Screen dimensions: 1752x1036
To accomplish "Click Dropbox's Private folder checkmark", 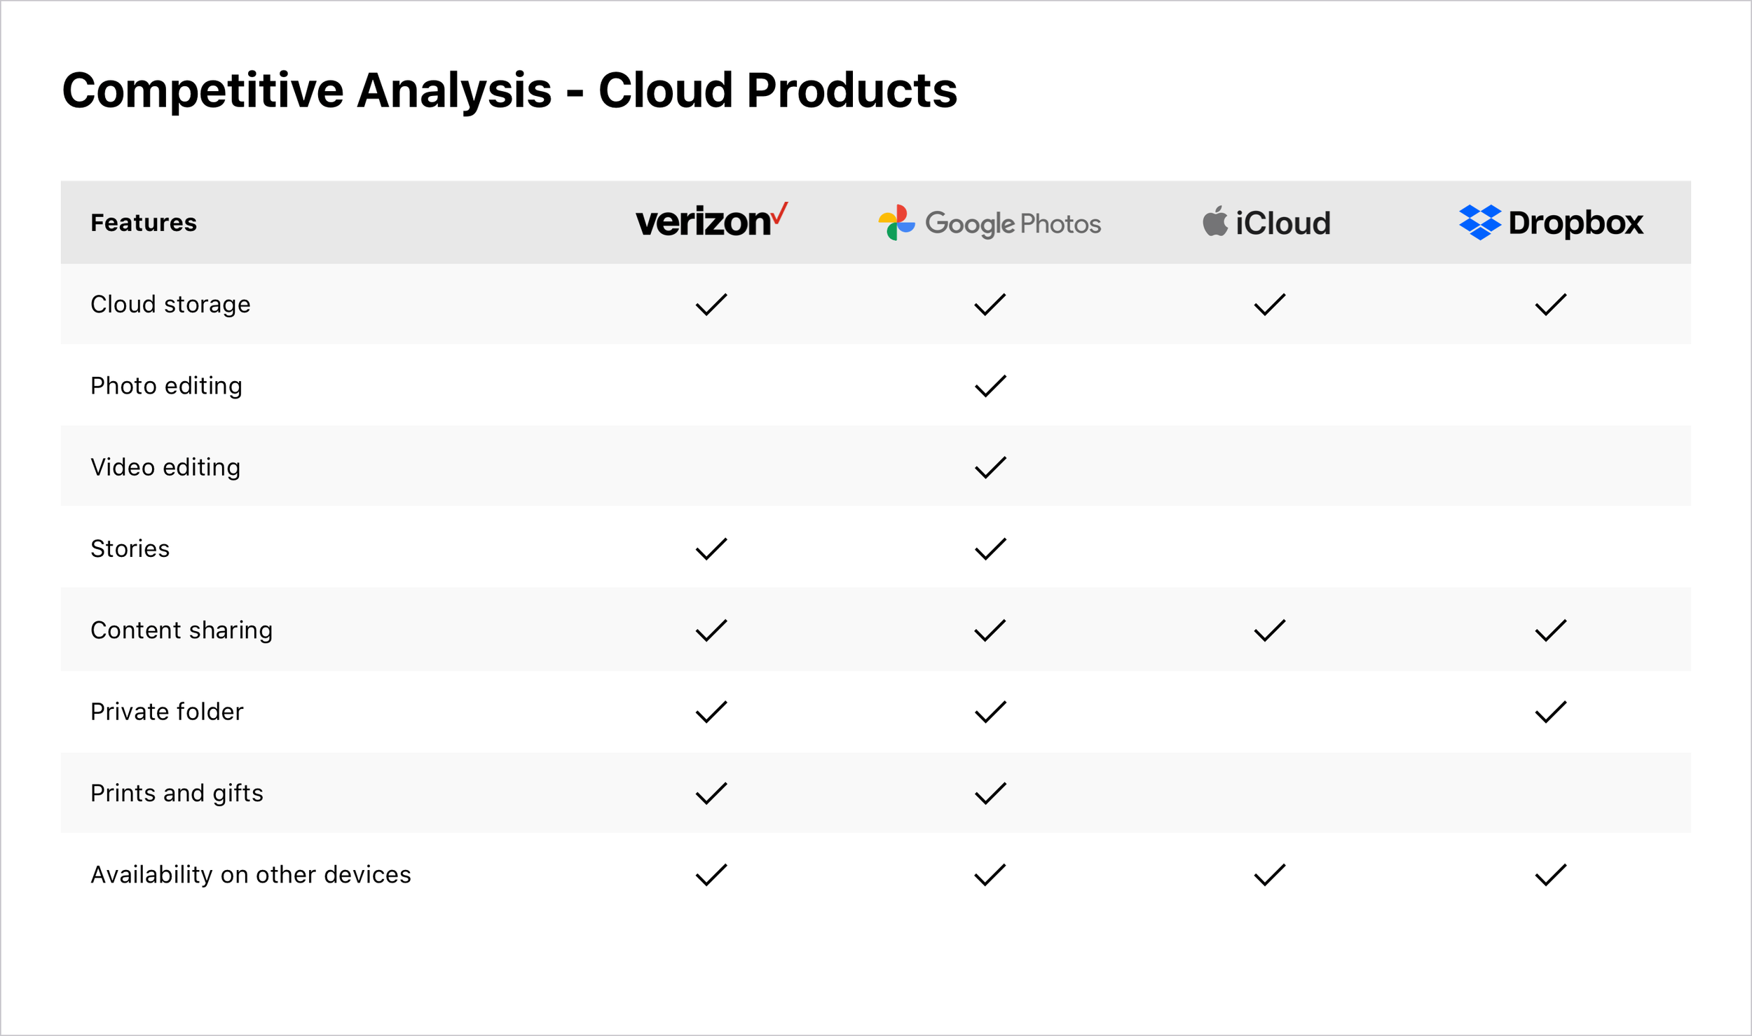I will click(x=1550, y=712).
